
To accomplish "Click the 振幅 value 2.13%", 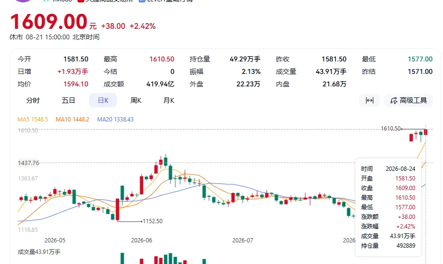I will coord(251,72).
